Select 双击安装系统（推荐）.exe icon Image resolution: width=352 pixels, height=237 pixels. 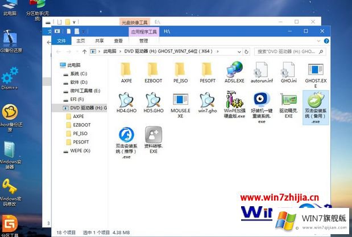click(126, 134)
